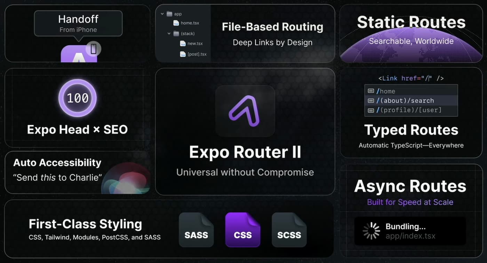The height and width of the screenshot is (263, 487).
Task: Click the File-Based Routing heading
Action: 272,27
